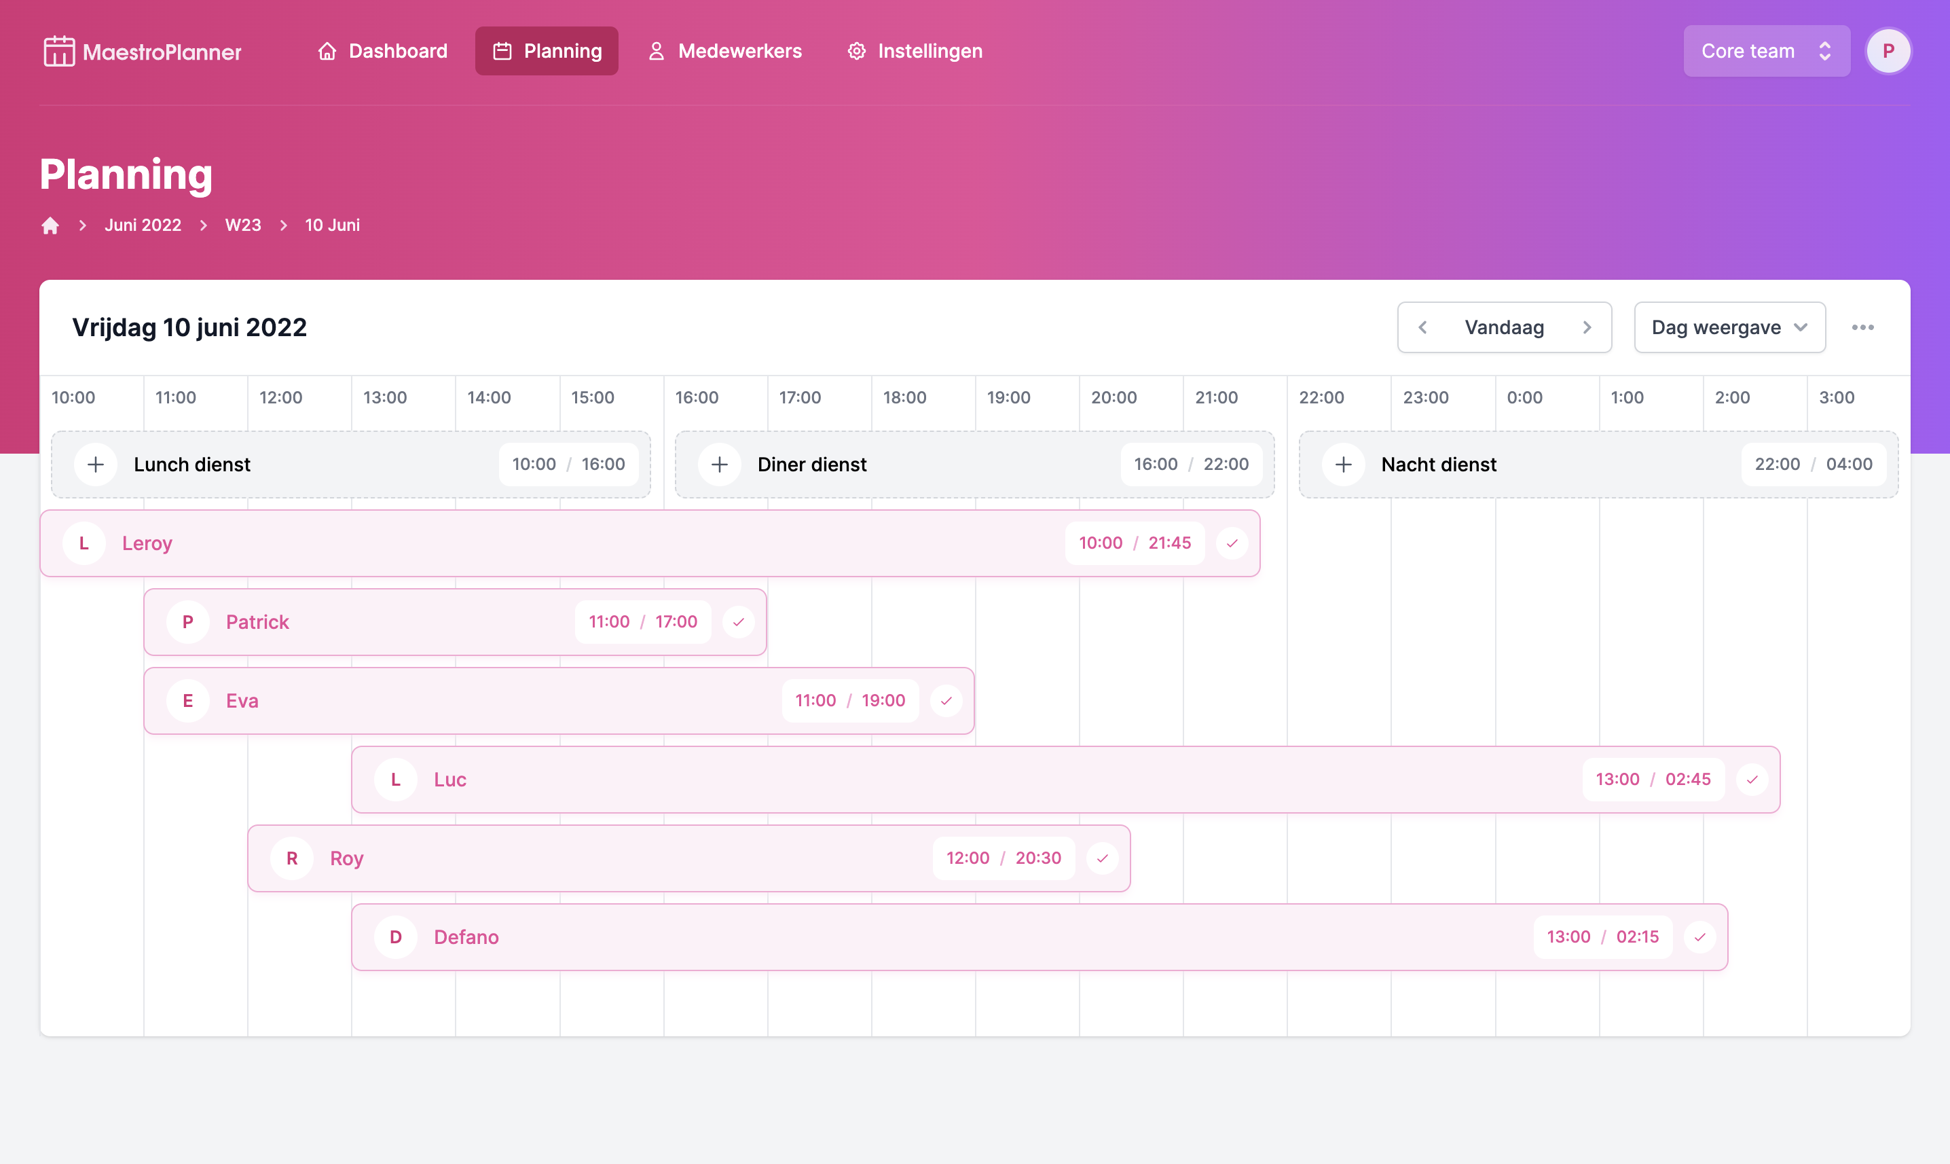The width and height of the screenshot is (1950, 1164).
Task: Go to previous day arrow
Action: click(1423, 328)
